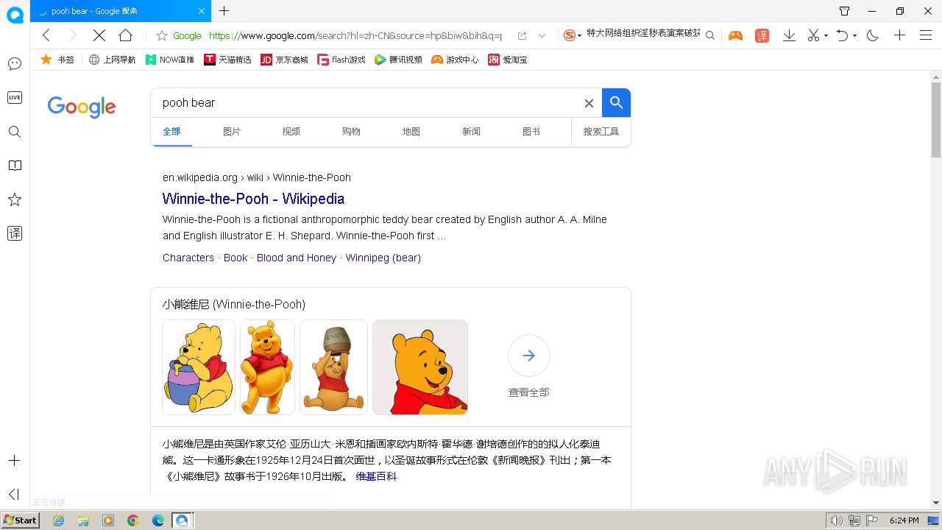This screenshot has height=530, width=942.
Task: Switch to the 图书 books tab
Action: [x=531, y=132]
